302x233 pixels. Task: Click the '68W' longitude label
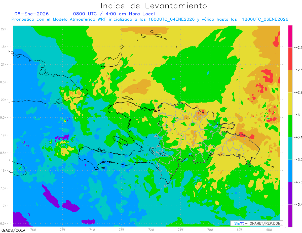(x=269, y=230)
